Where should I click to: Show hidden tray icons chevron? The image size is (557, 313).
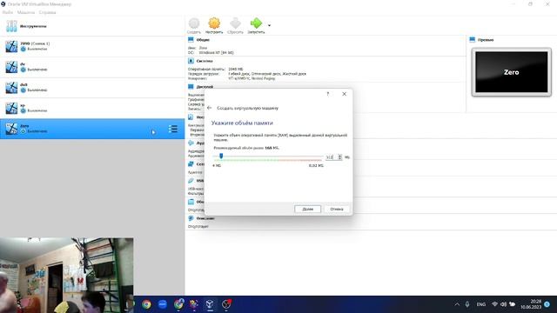457,304
